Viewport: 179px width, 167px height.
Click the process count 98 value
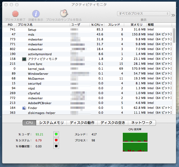(x=93, y=140)
